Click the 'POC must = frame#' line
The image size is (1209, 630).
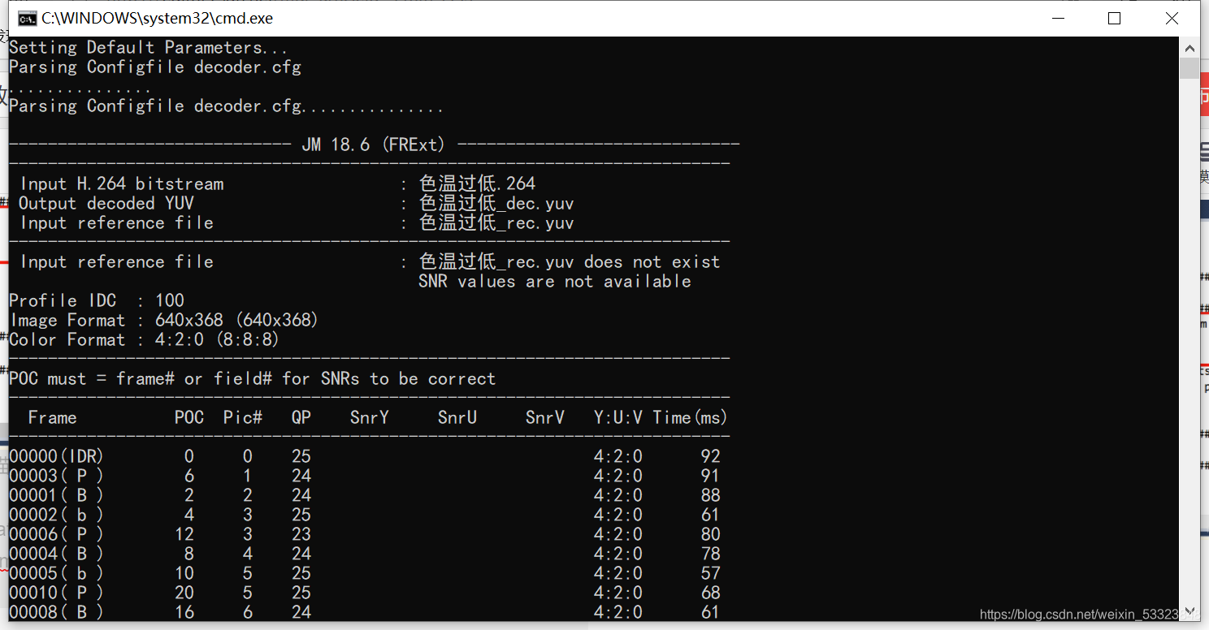252,378
